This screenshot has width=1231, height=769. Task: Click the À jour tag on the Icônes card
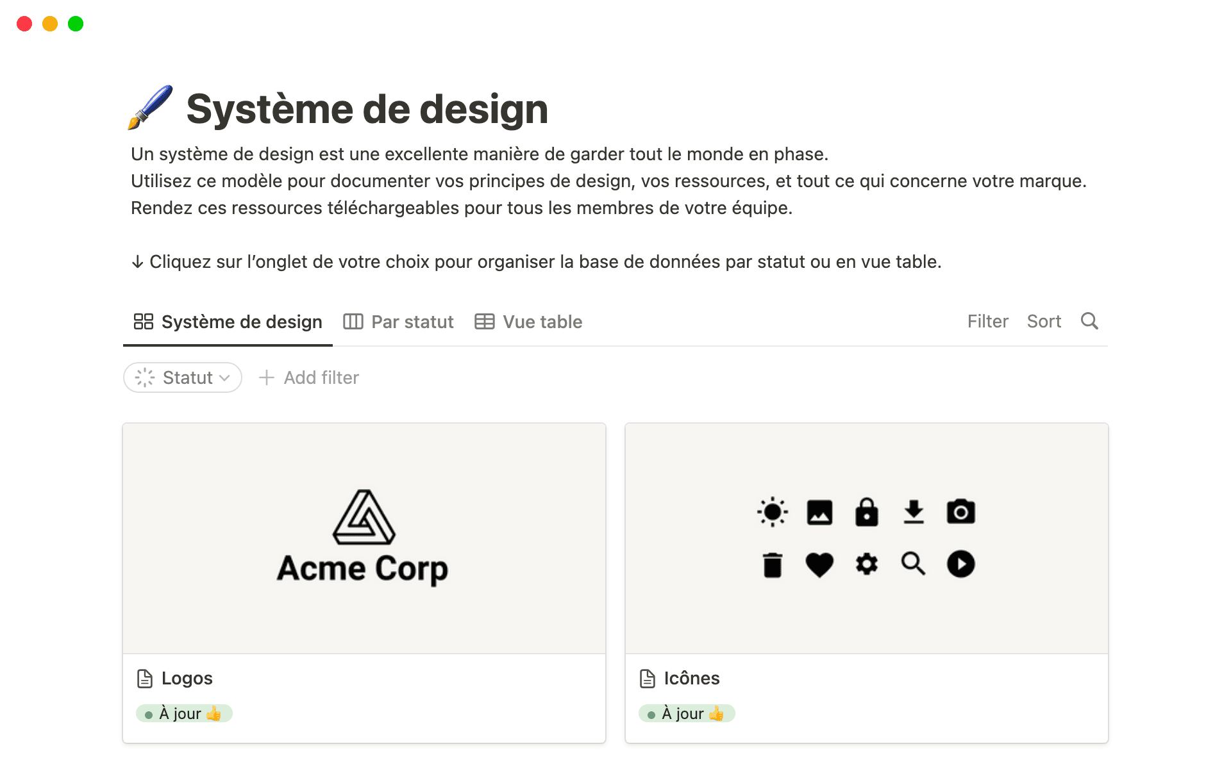[x=687, y=713]
